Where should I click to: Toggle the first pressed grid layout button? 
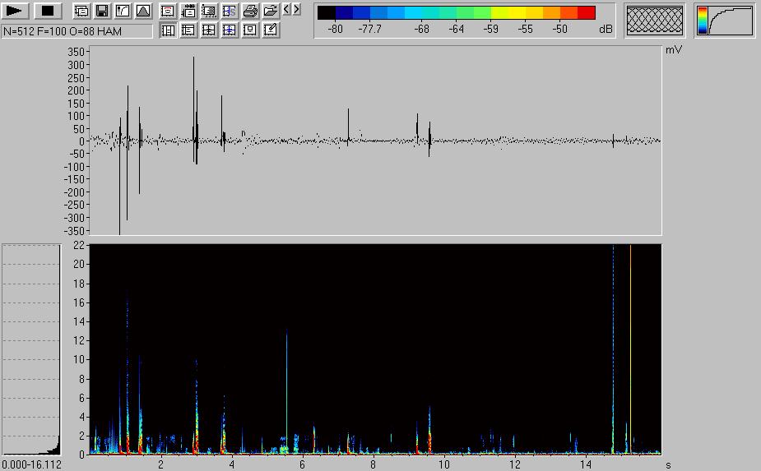[x=168, y=30]
